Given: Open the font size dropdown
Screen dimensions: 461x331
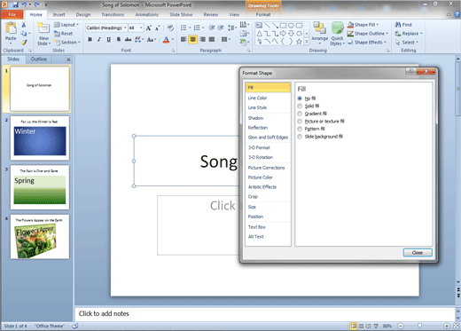Looking at the screenshot, I should (141, 28).
